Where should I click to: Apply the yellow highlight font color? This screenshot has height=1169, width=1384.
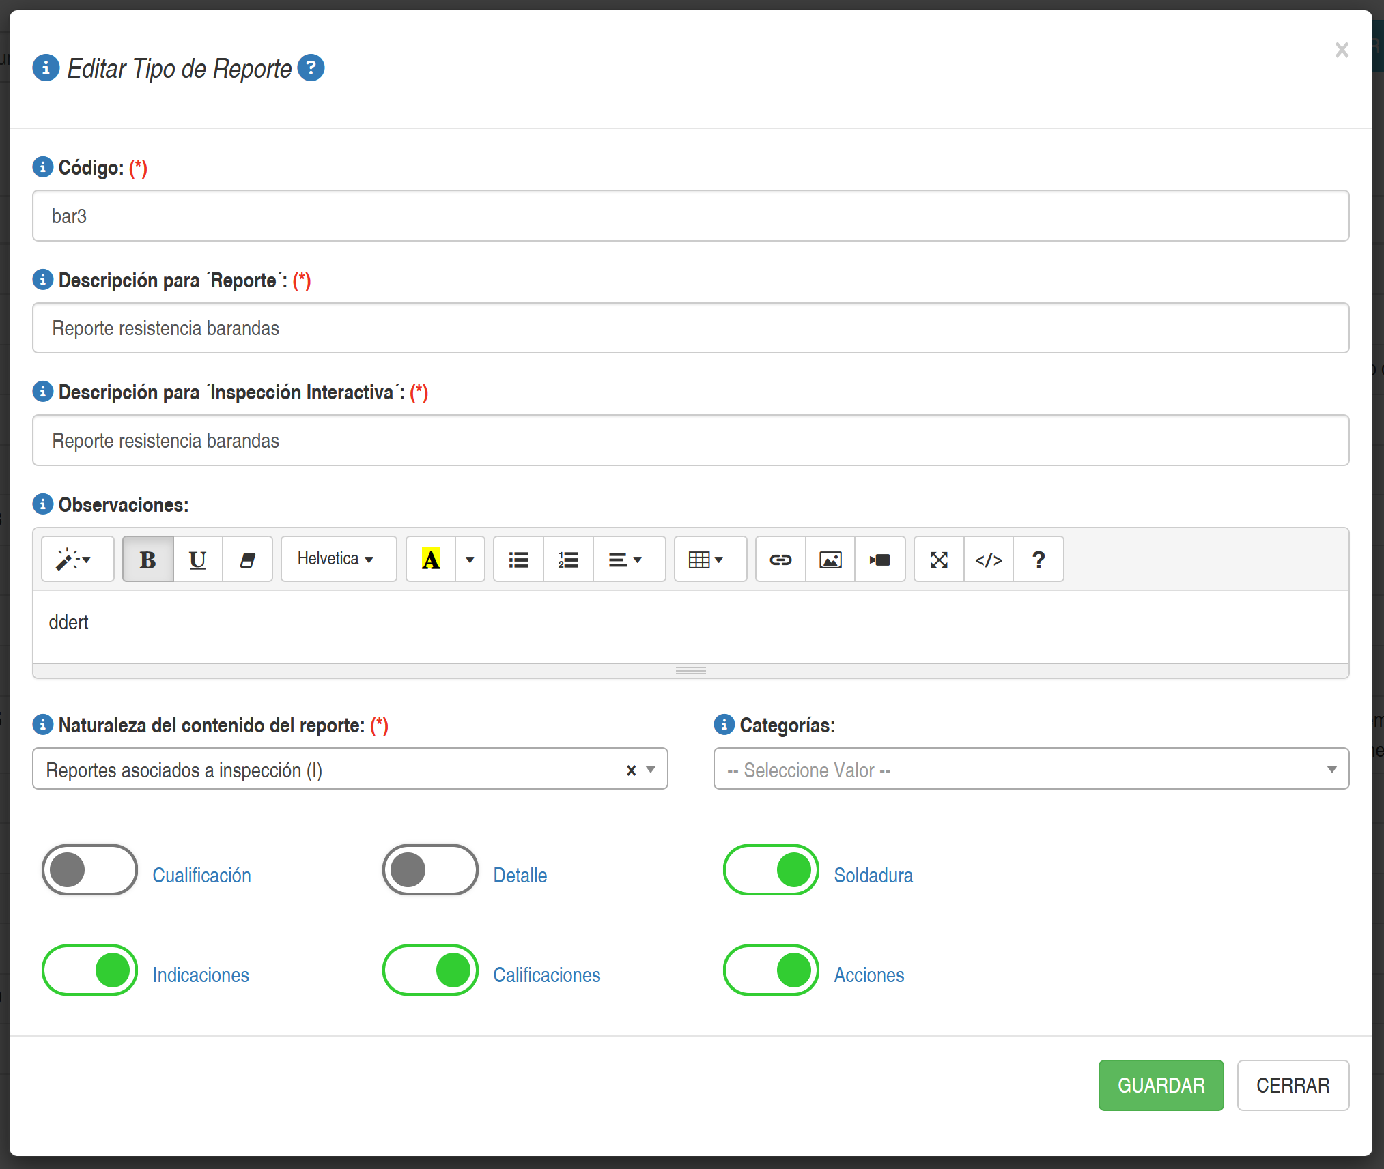(431, 560)
